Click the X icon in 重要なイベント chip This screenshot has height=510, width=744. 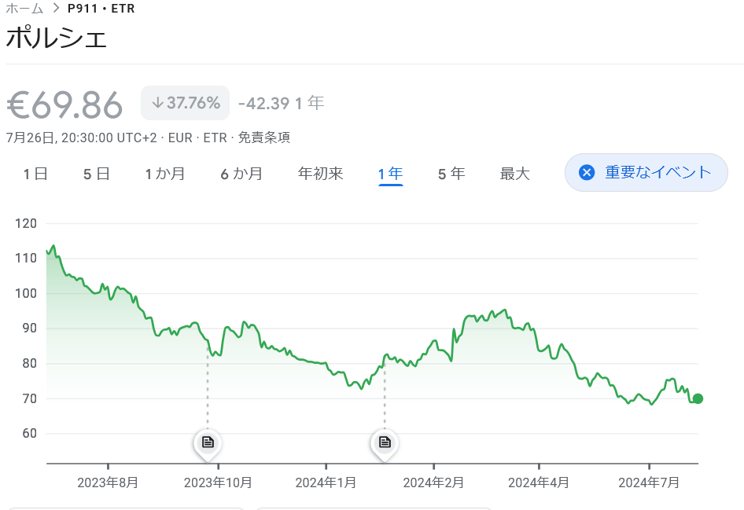(x=587, y=173)
